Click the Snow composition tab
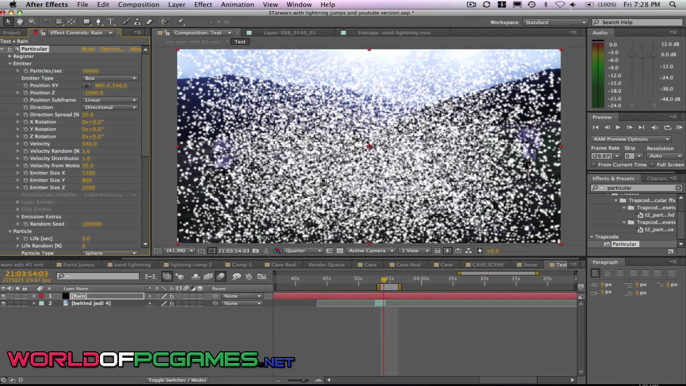 (x=530, y=264)
